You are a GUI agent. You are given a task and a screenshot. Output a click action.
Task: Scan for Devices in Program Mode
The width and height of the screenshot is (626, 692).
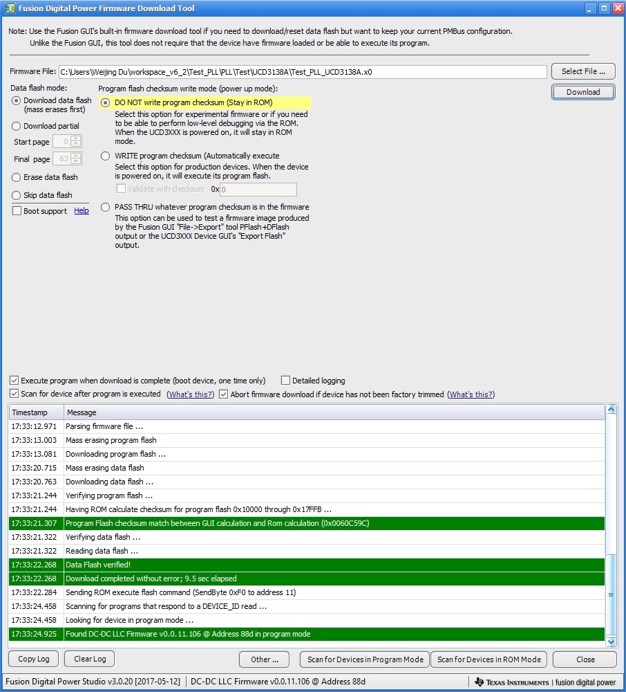(366, 659)
